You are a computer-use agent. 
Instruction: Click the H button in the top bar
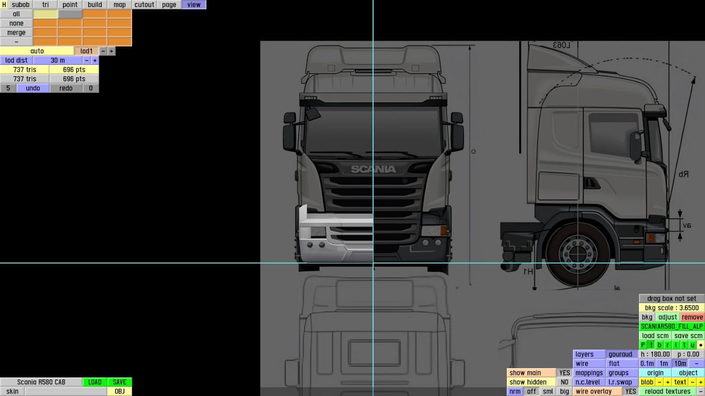4,5
